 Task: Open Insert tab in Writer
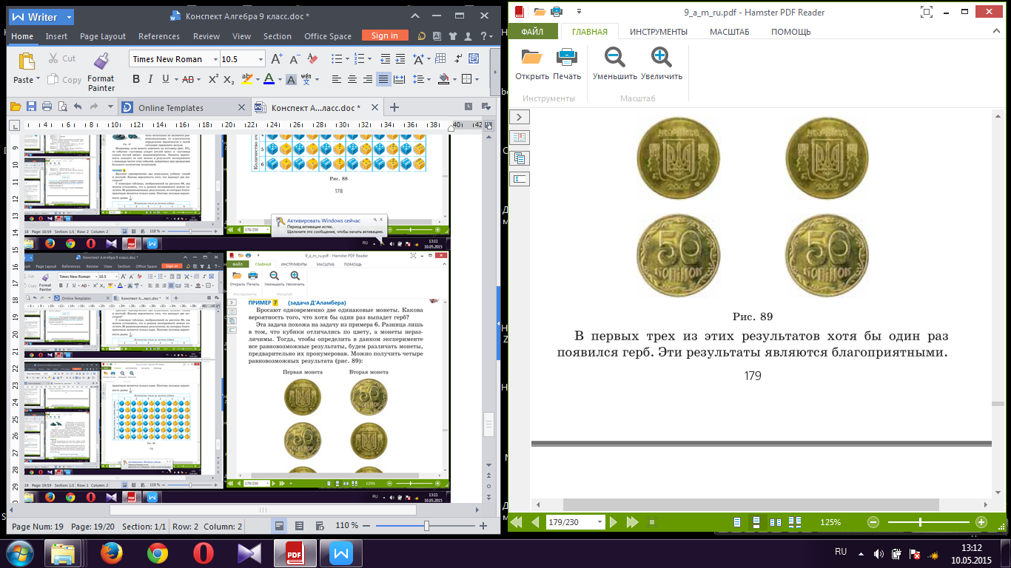56,36
